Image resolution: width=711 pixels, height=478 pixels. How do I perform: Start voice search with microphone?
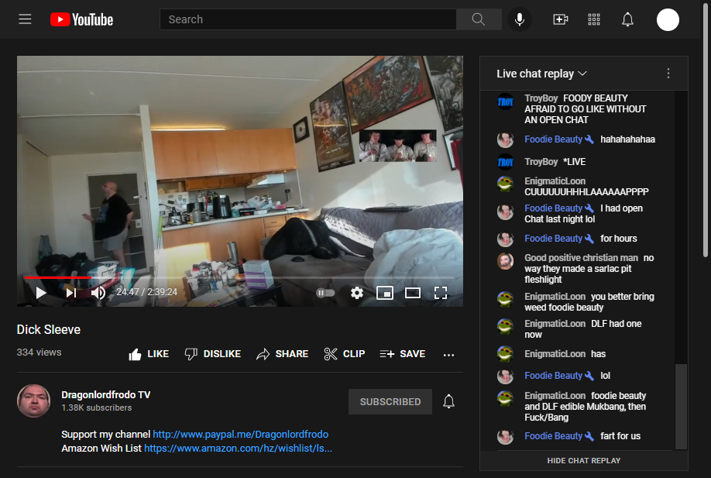520,19
